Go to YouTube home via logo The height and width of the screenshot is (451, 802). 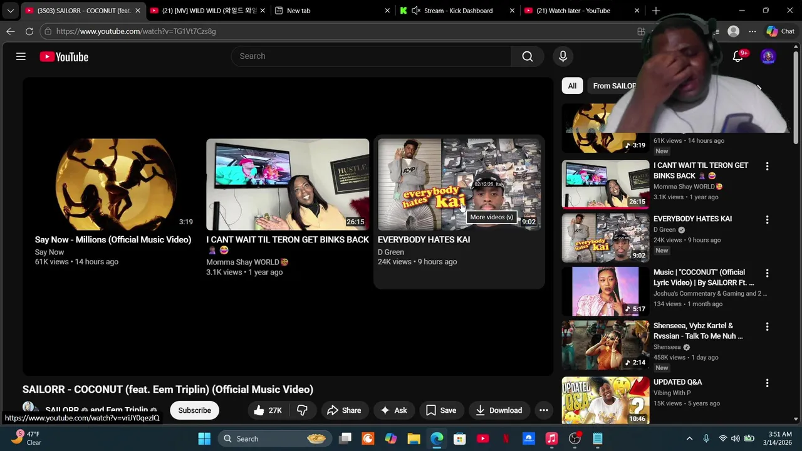64,57
